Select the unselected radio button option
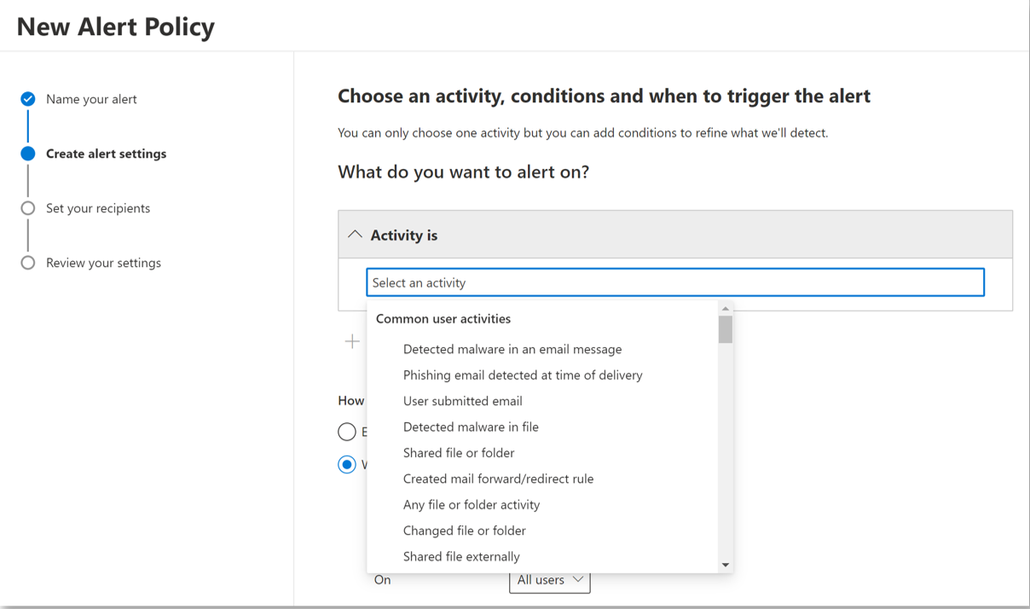 (347, 432)
